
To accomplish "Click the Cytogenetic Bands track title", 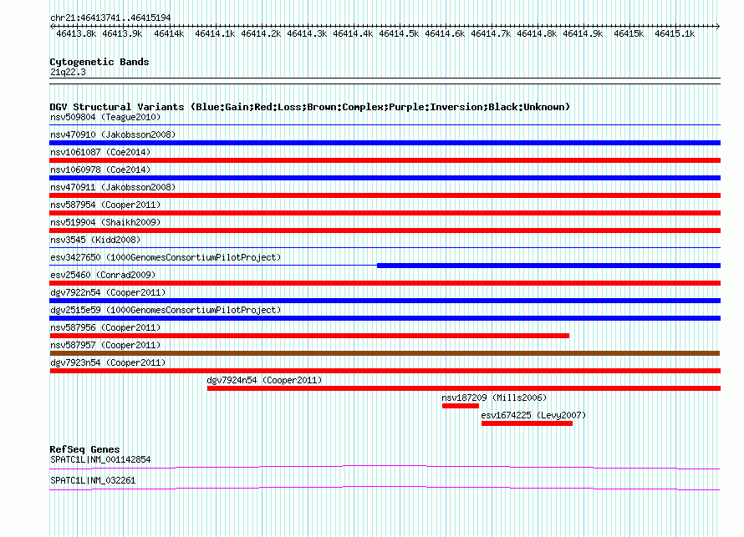I will (x=99, y=62).
